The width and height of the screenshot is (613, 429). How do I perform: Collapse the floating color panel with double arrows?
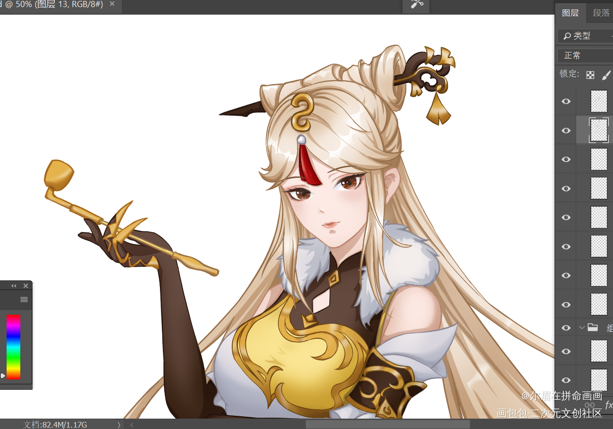[14, 286]
